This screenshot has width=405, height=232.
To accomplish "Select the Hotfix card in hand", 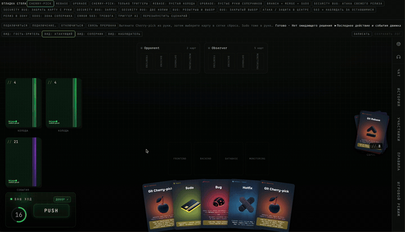I will pos(244,206).
